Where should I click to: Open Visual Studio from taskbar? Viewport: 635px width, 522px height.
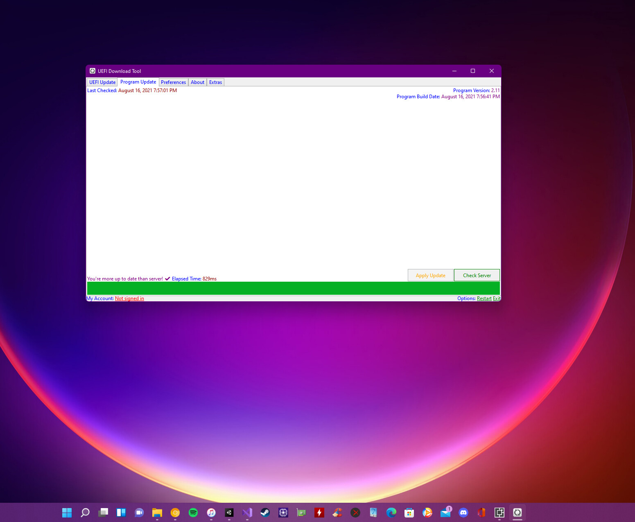coord(247,513)
